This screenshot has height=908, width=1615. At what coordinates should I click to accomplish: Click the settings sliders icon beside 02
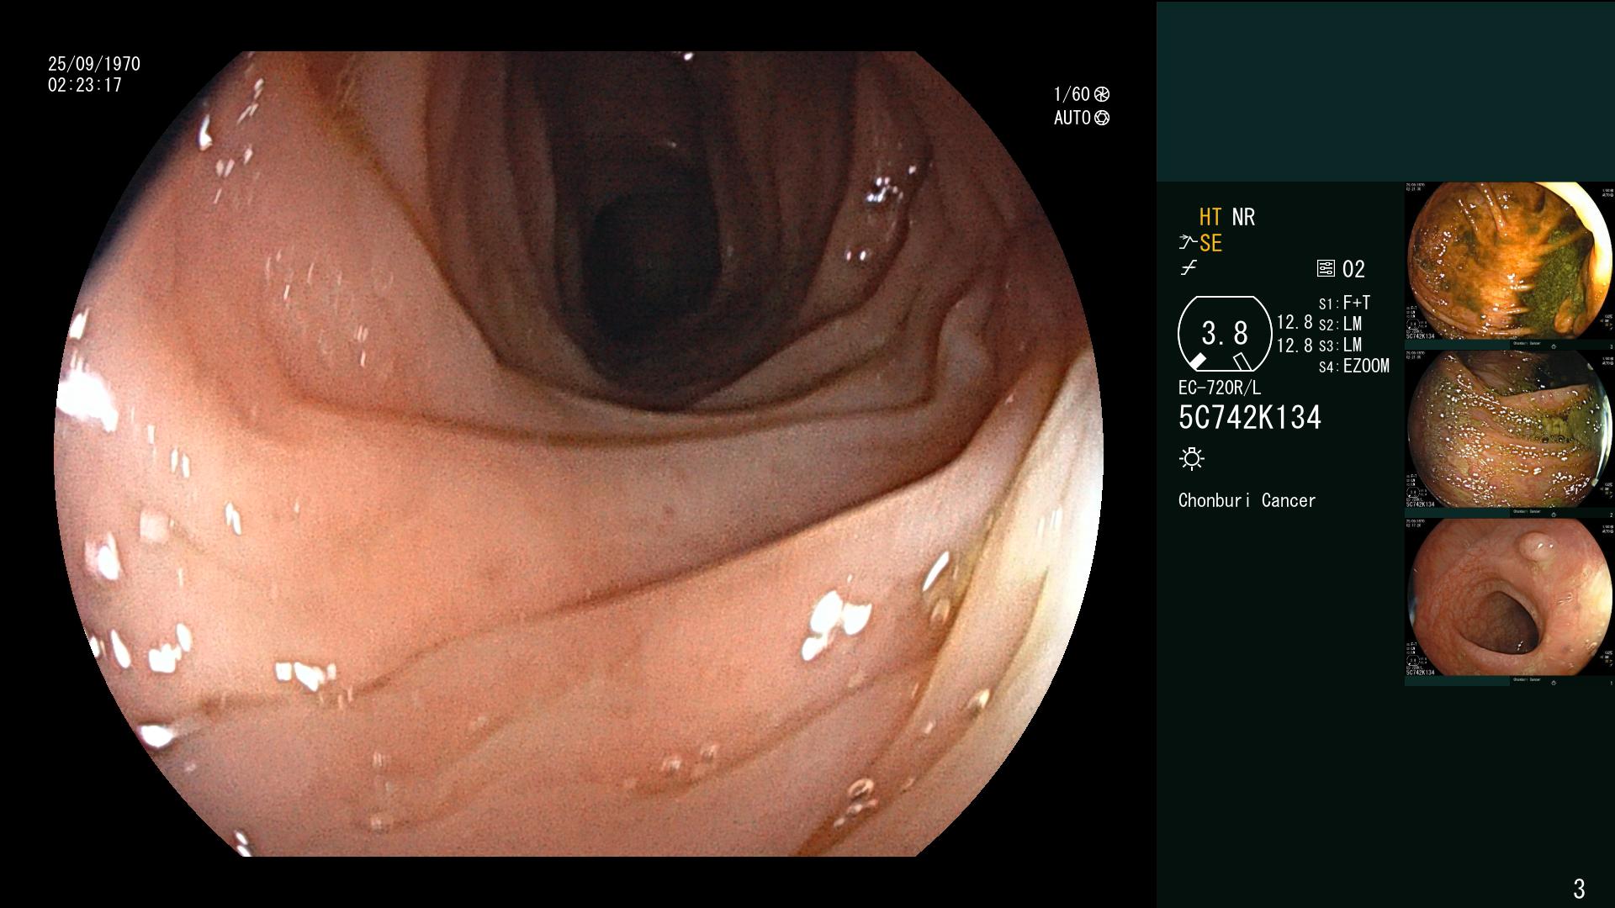click(1326, 269)
